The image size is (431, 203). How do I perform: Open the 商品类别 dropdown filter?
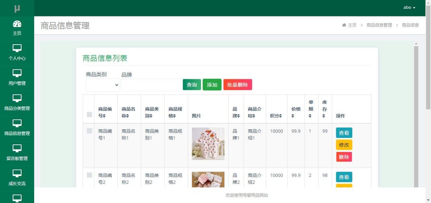click(103, 85)
